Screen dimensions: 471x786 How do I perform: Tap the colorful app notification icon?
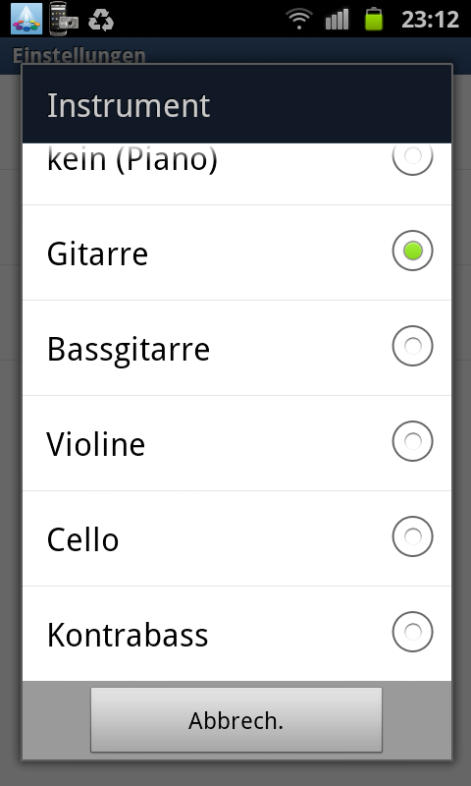[26, 19]
